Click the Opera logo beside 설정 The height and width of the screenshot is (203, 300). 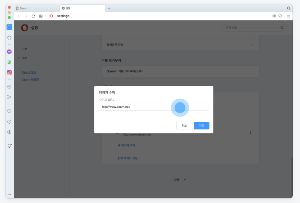[x=24, y=28]
